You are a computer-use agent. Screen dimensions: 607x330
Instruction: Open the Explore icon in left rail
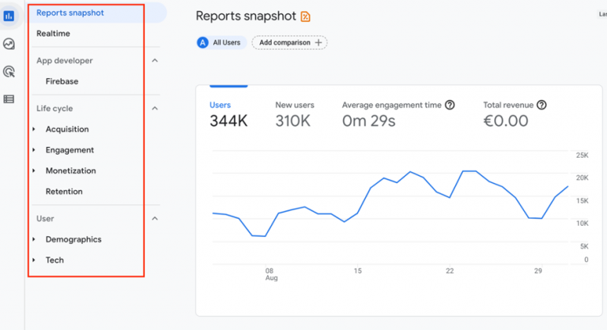click(x=9, y=44)
